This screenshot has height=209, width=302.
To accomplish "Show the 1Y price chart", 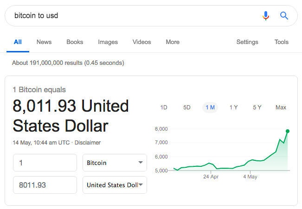I will (234, 108).
